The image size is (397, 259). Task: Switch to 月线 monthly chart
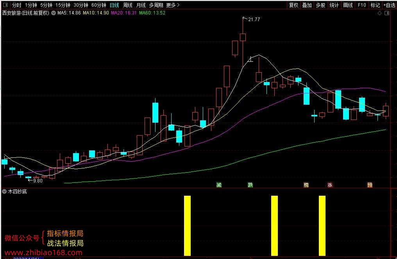(x=141, y=5)
